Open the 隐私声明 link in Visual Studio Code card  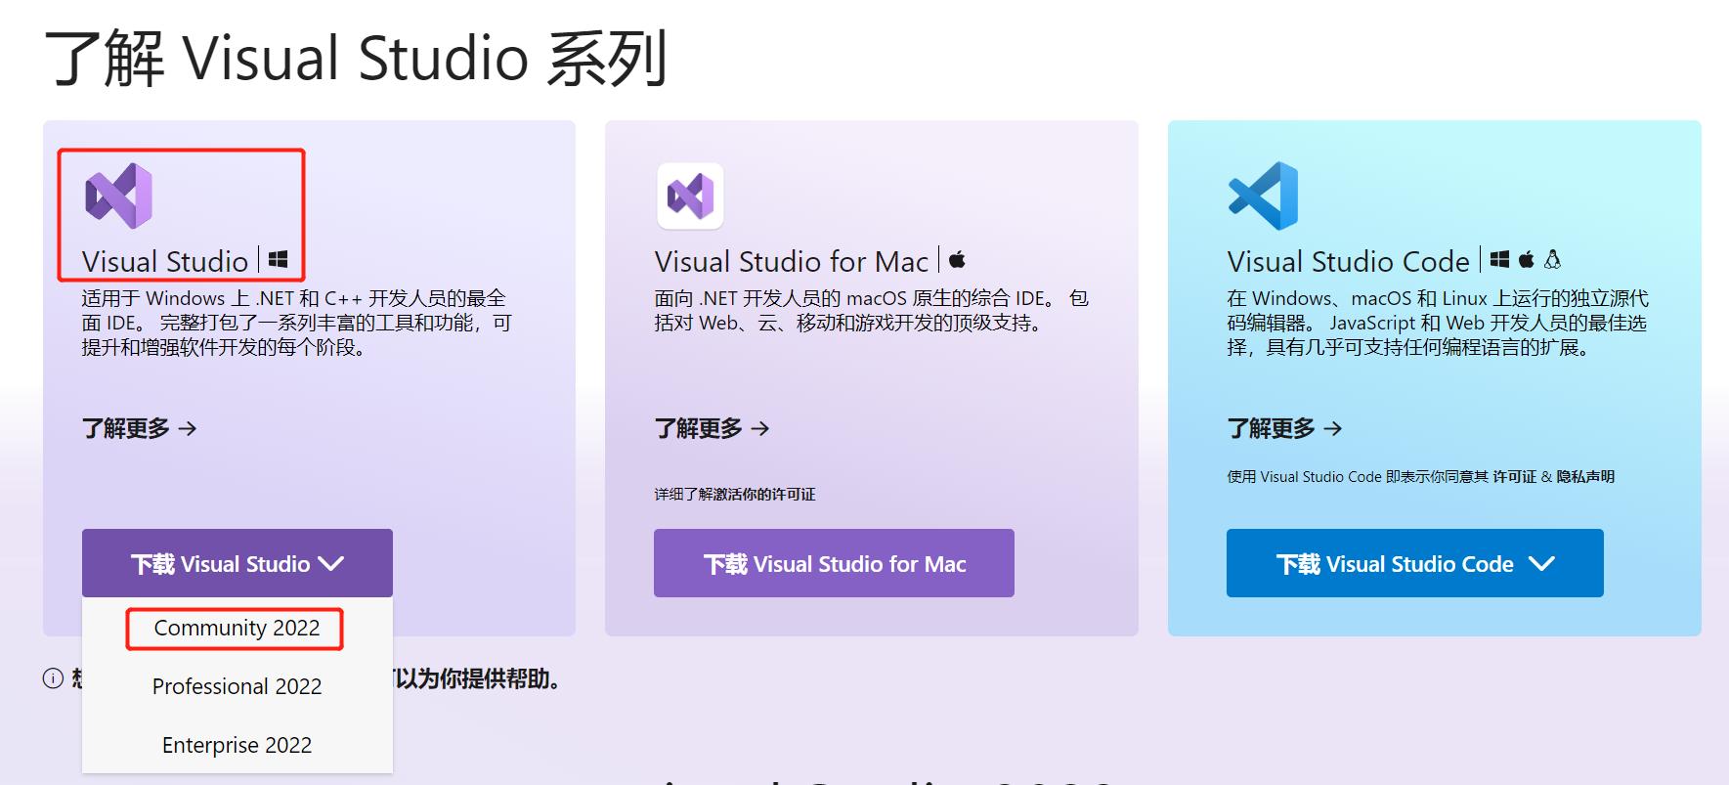[x=1585, y=477]
